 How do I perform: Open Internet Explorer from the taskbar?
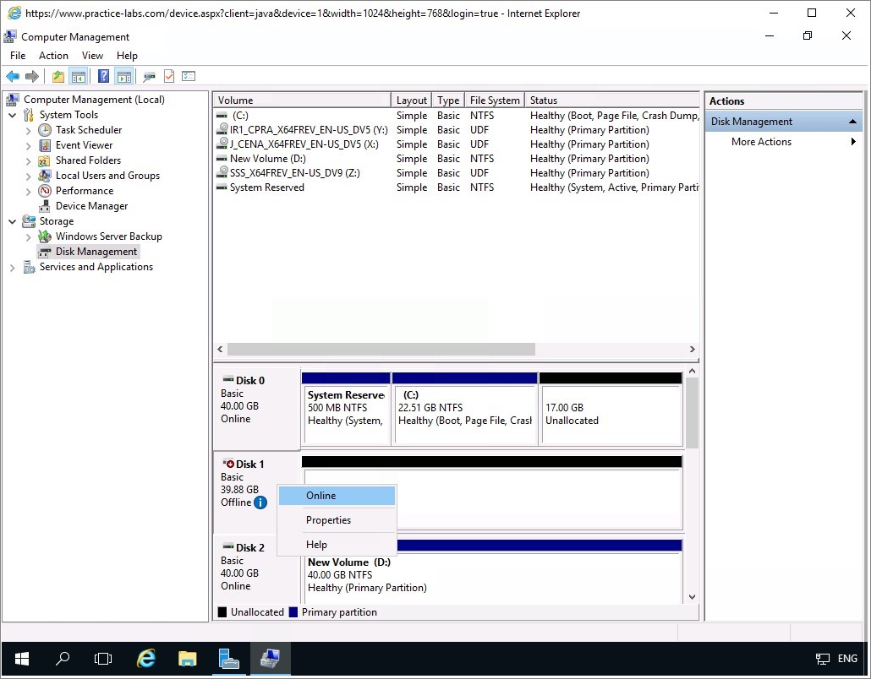146,659
